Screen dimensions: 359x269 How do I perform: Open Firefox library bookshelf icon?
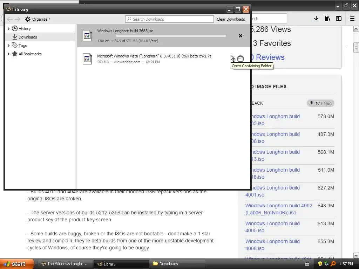(327, 19)
